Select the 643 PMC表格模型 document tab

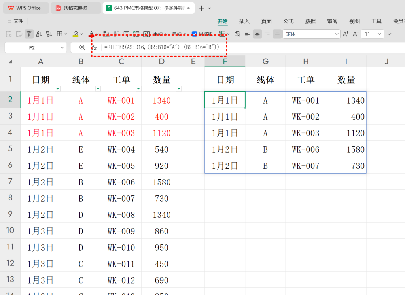(x=149, y=8)
